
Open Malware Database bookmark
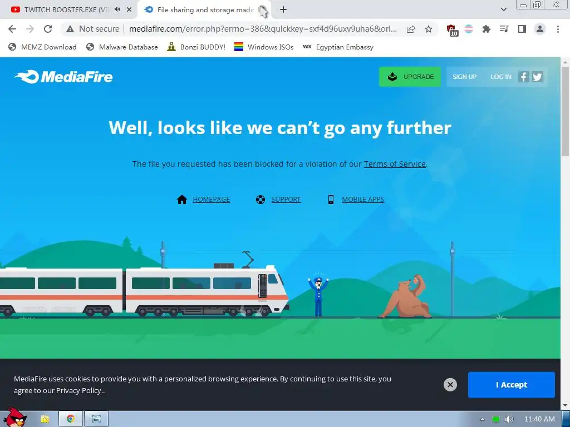tap(122, 47)
